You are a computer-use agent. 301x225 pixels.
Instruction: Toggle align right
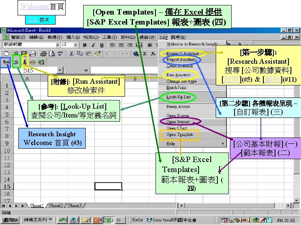point(130,45)
